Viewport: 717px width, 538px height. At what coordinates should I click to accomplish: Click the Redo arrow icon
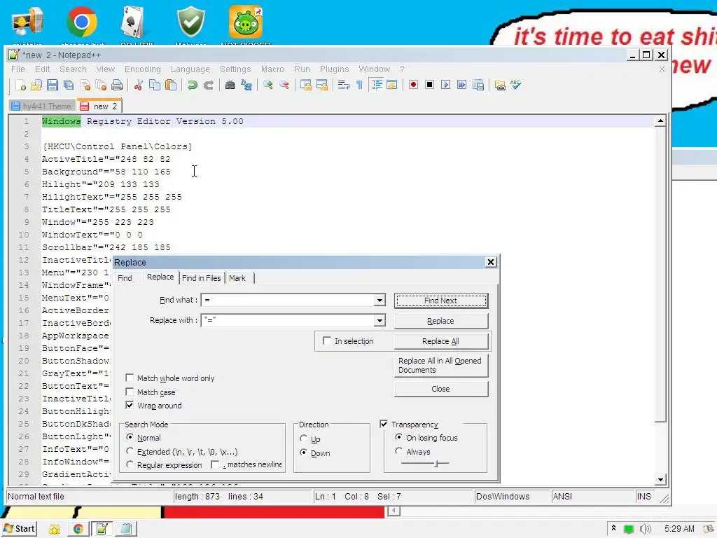[x=209, y=85]
